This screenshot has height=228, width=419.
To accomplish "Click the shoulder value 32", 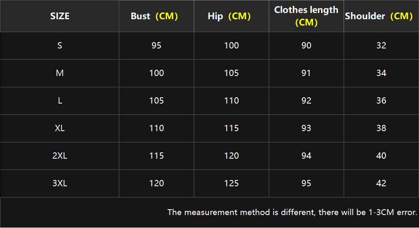I will point(381,46).
